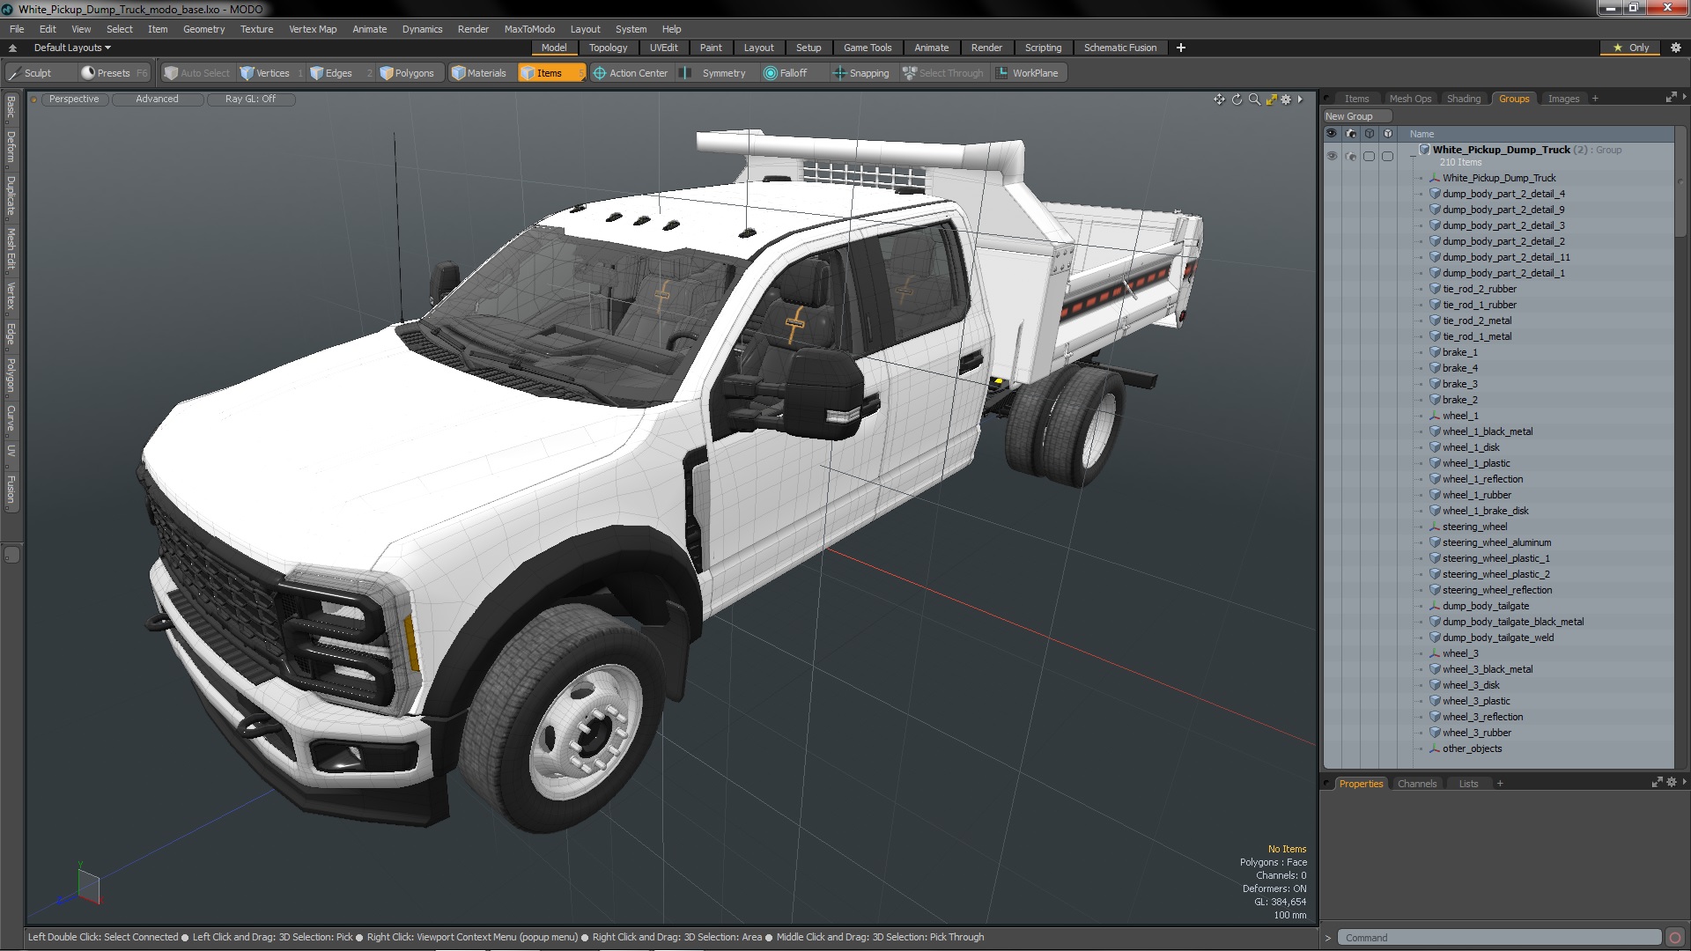Select steering_wheel_aluminum item
This screenshot has height=951, width=1691.
(1496, 542)
